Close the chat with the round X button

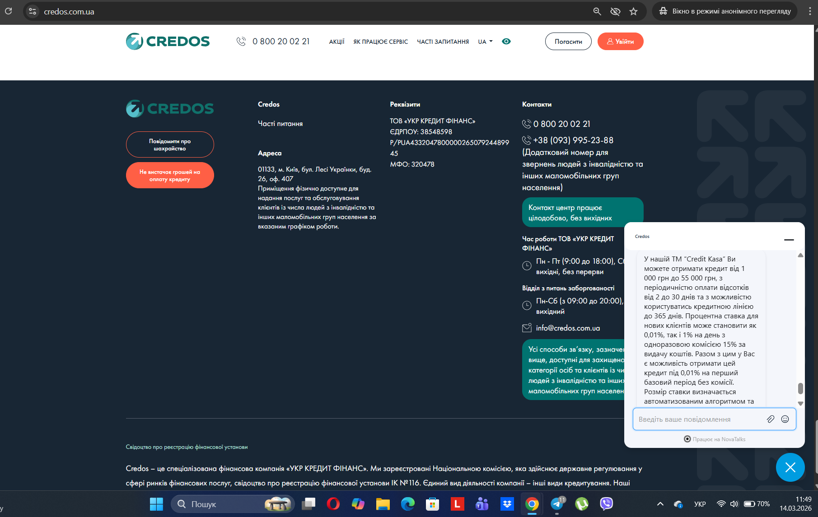pyautogui.click(x=790, y=467)
